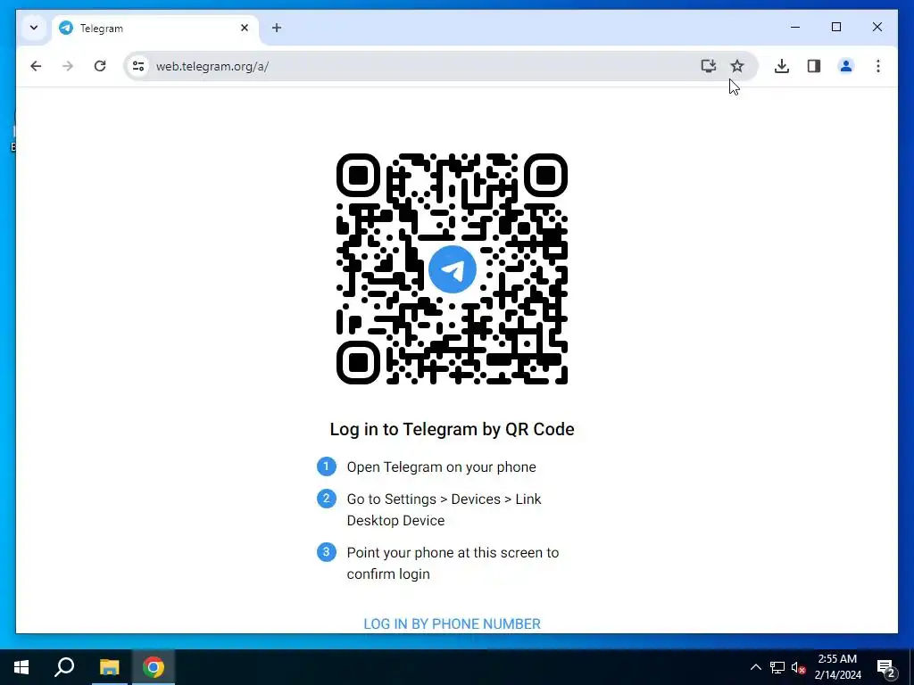The width and height of the screenshot is (914, 685).
Task: Maximize the Chrome window
Action: click(835, 27)
